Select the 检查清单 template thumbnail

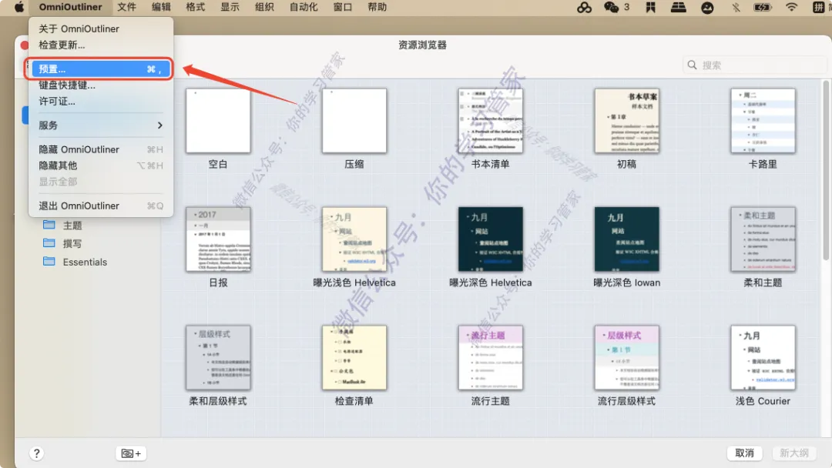point(354,358)
